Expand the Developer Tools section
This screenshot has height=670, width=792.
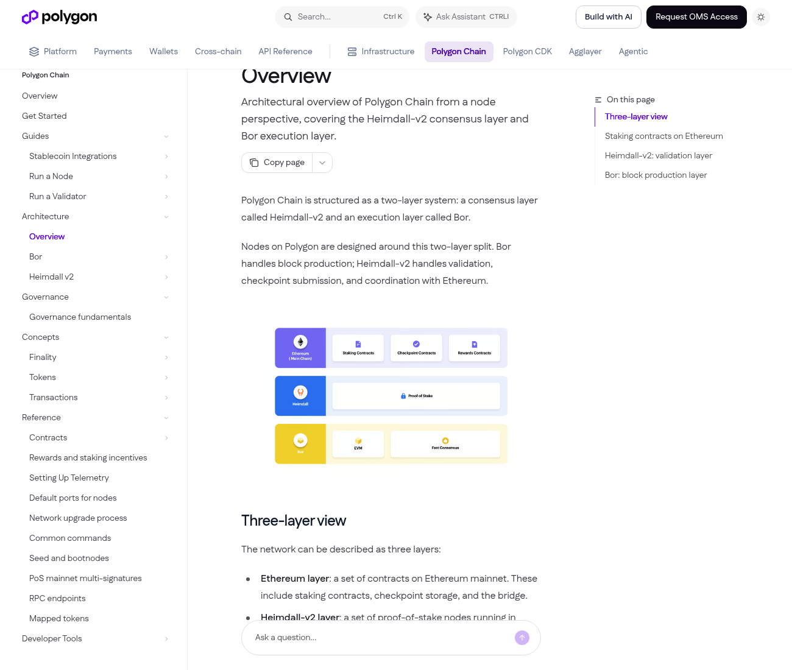pyautogui.click(x=96, y=639)
